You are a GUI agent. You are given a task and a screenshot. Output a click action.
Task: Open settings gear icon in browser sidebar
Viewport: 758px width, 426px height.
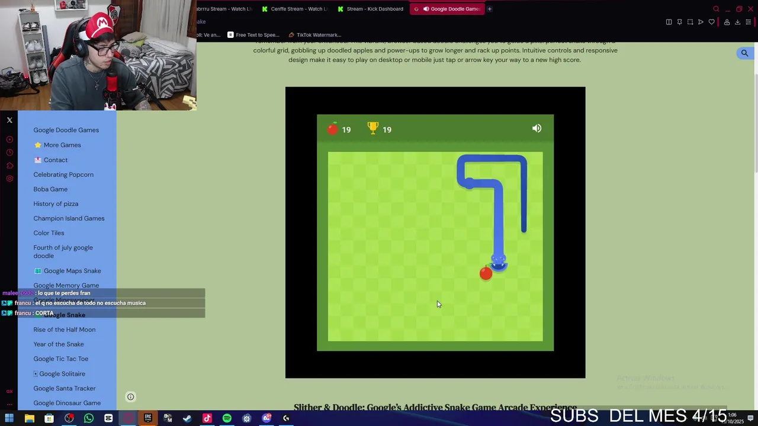click(9, 179)
